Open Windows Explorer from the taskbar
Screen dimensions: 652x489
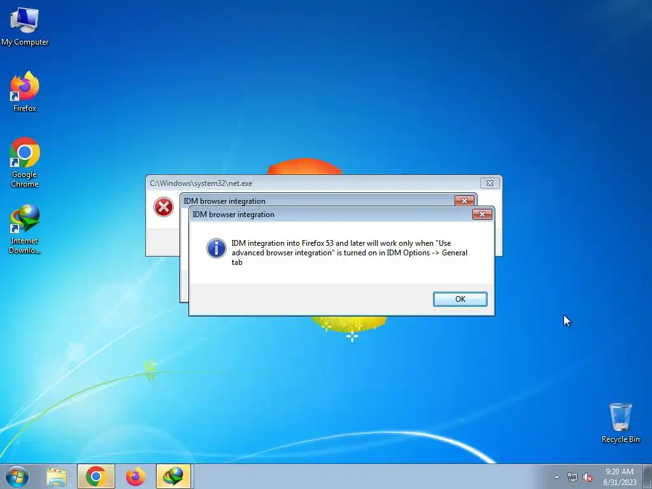click(x=57, y=476)
